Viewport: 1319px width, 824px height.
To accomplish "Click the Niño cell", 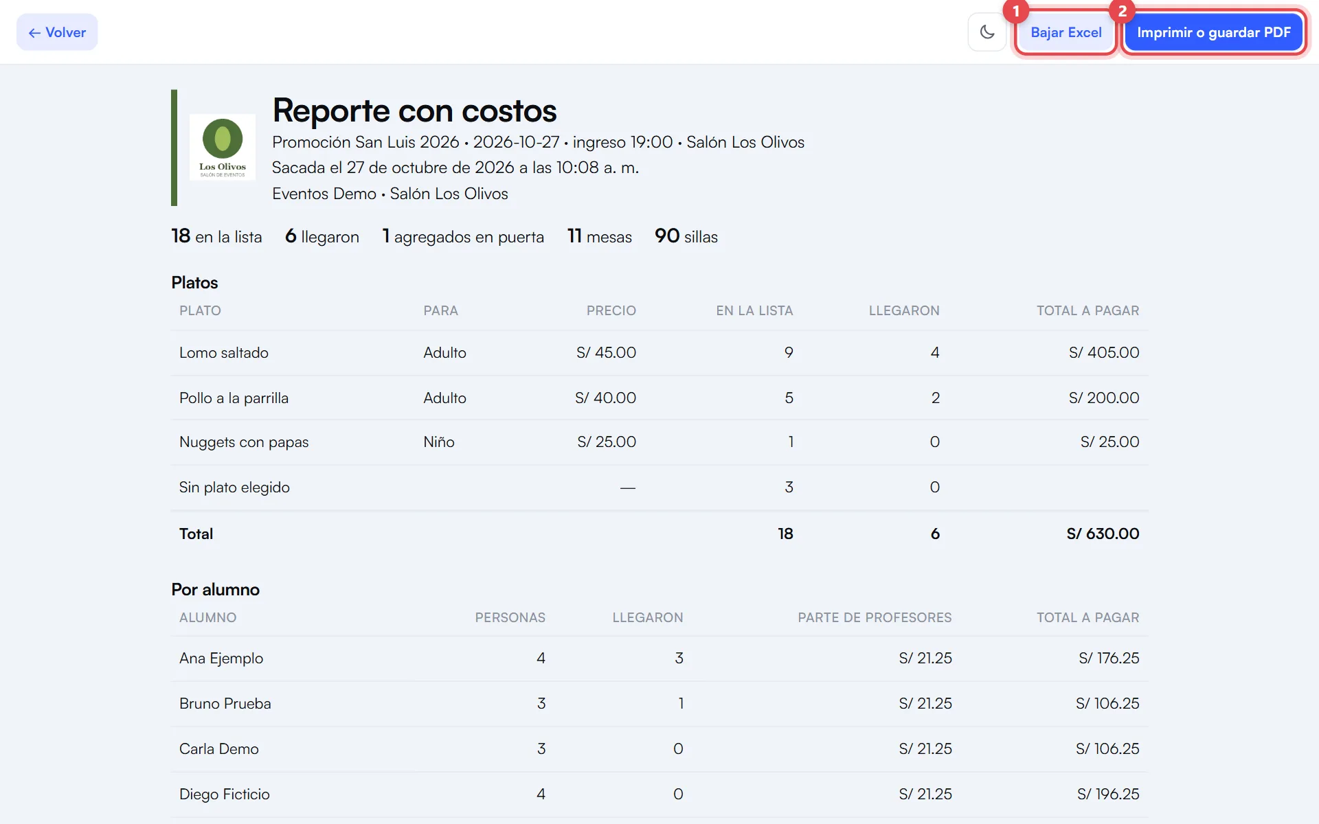I will pyautogui.click(x=439, y=442).
